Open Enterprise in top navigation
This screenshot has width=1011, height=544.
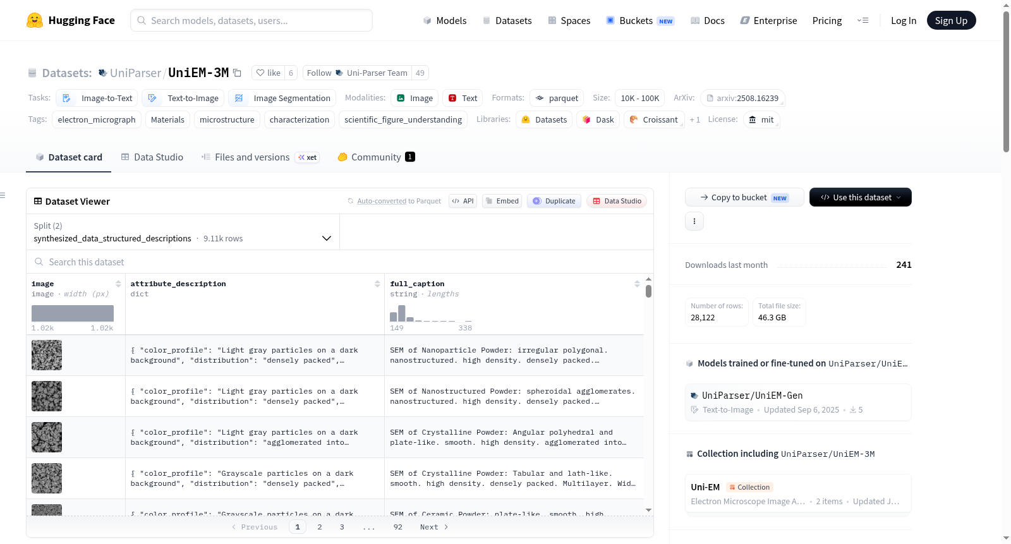pos(769,21)
